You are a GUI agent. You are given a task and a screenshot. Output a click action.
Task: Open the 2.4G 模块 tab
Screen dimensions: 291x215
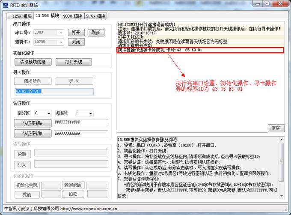(95, 16)
